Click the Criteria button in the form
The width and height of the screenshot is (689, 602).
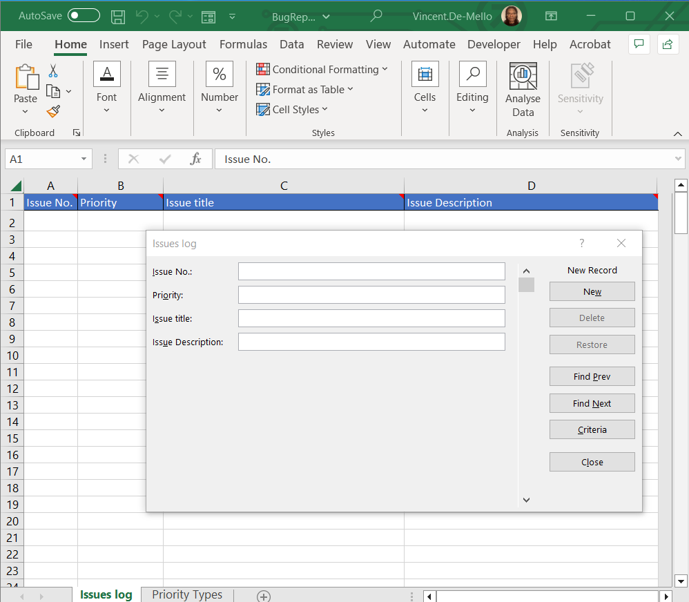592,429
